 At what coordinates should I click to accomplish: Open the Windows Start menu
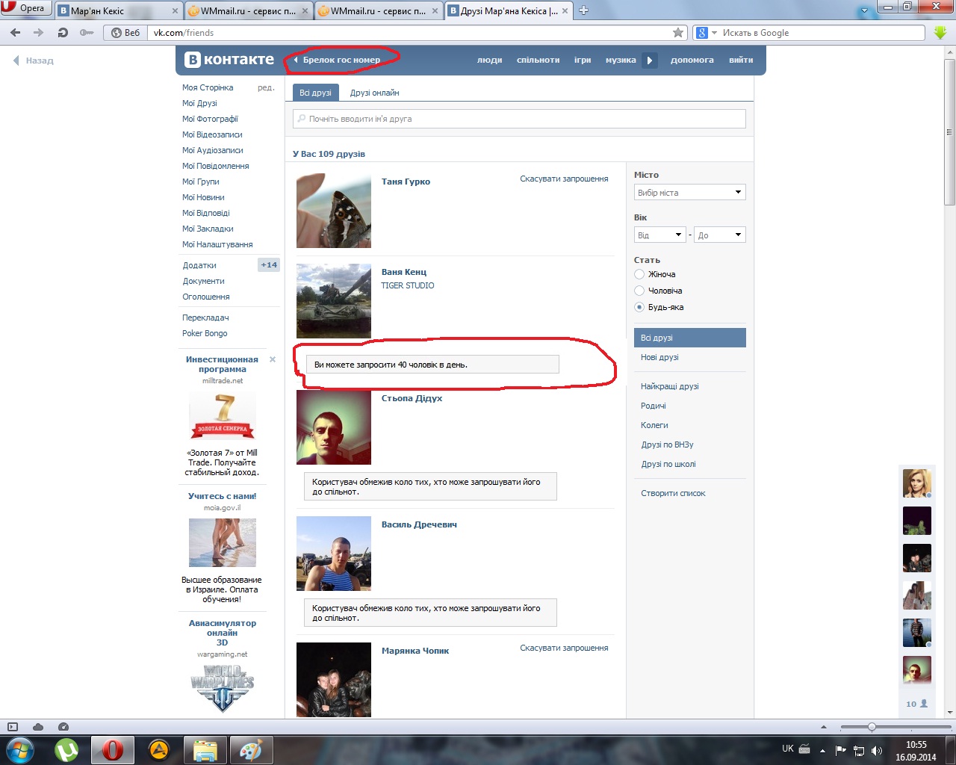19,749
